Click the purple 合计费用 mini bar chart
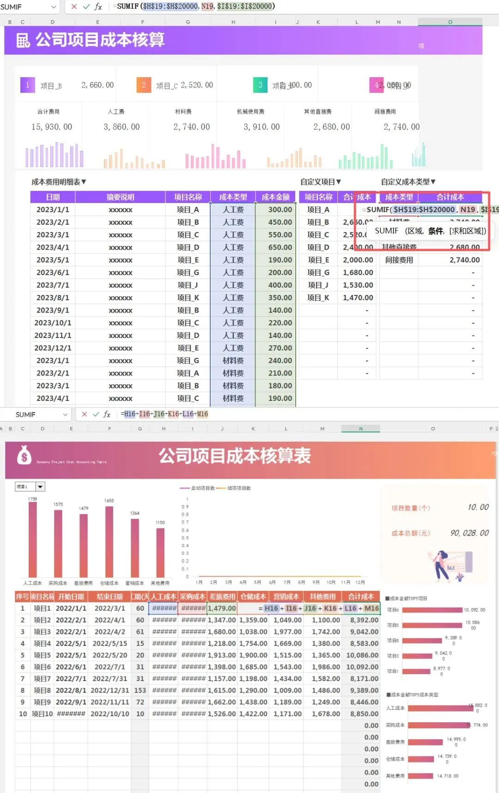 [55, 155]
